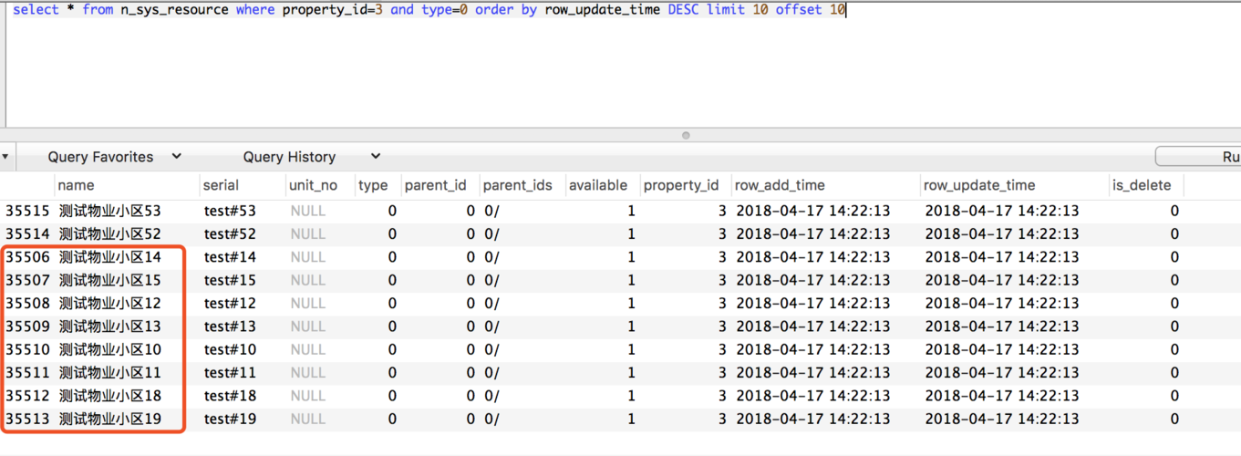Click the small arrow left of Query Favorites
Screen dimensions: 1241x456
[5, 157]
